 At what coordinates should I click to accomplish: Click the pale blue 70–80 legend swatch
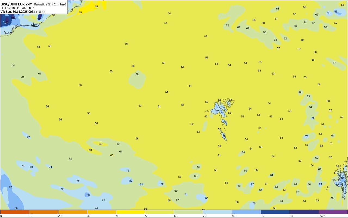(x=217, y=212)
